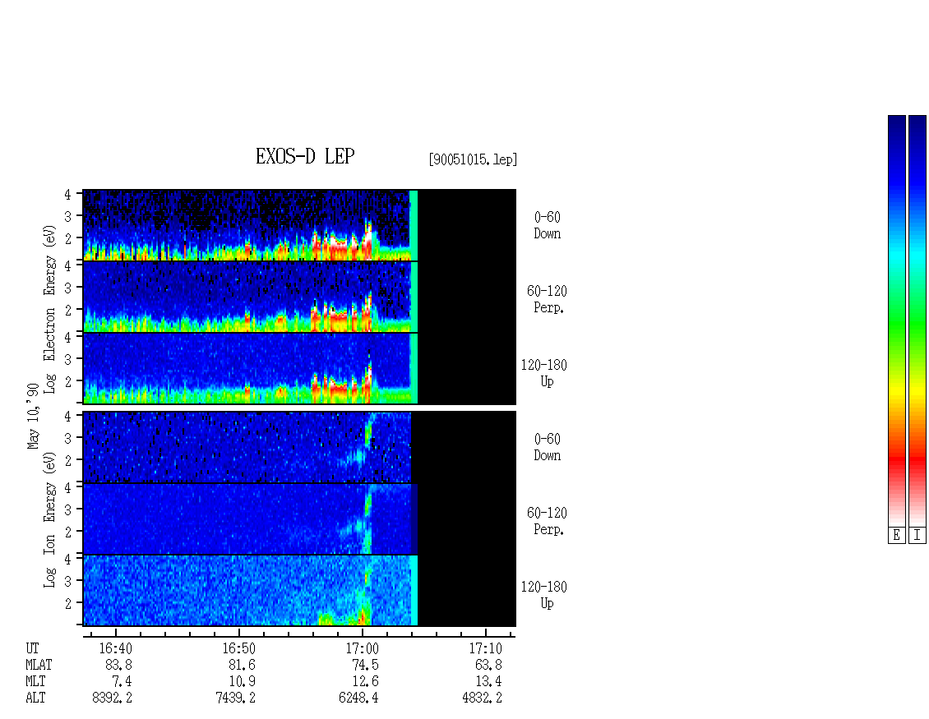This screenshot has width=929, height=719.
Task: Click the 16:50 time tick label
Action: coord(238,648)
